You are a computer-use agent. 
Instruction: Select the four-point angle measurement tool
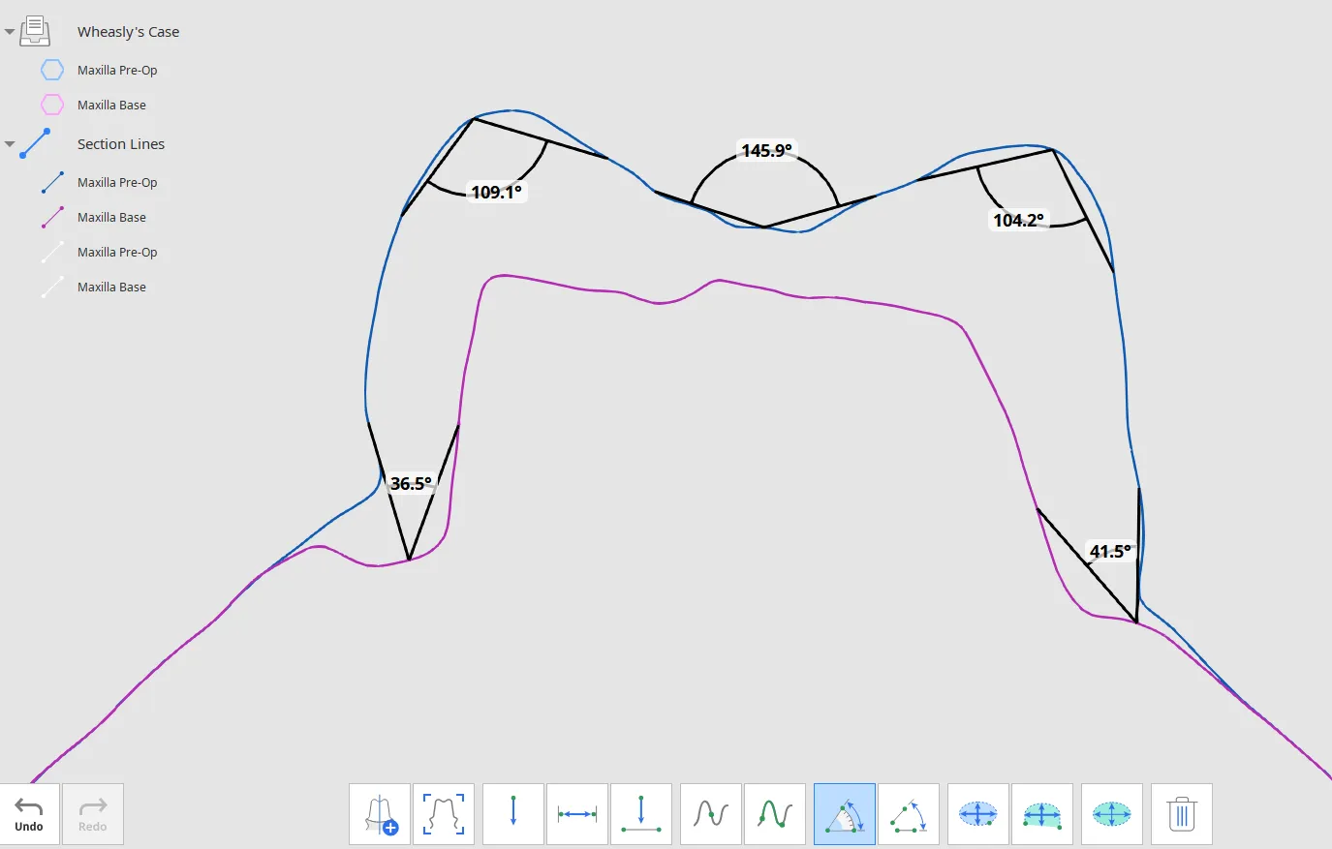point(909,814)
